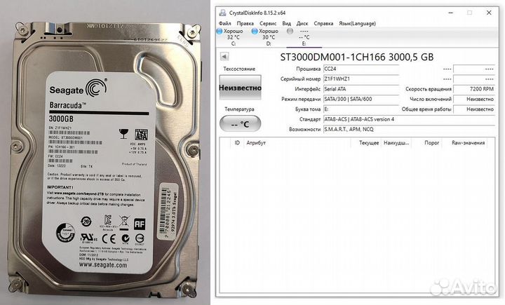Close the CrystalDiskInfo window
Screen dimensions: 505x305
pos(489,13)
